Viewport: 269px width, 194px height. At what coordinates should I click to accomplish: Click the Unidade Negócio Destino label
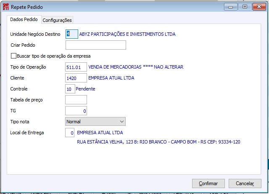35,34
